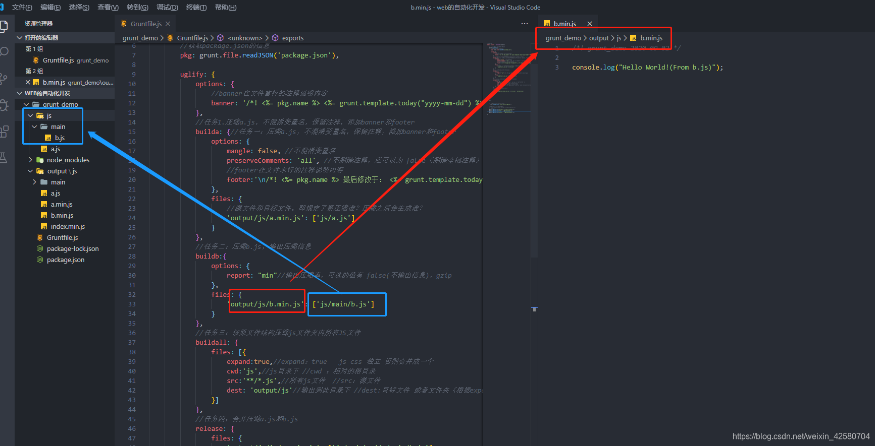The width and height of the screenshot is (875, 446).
Task: Click <unknown> in the breadcrumb
Action: [245, 38]
